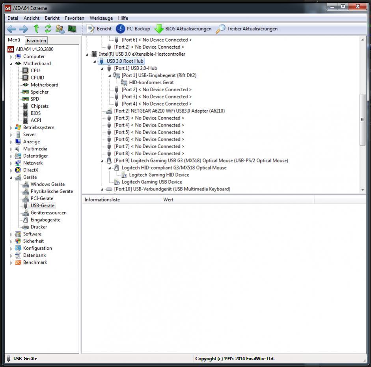Click the Software icon in sidebar
The height and width of the screenshot is (367, 371).
coord(18,234)
